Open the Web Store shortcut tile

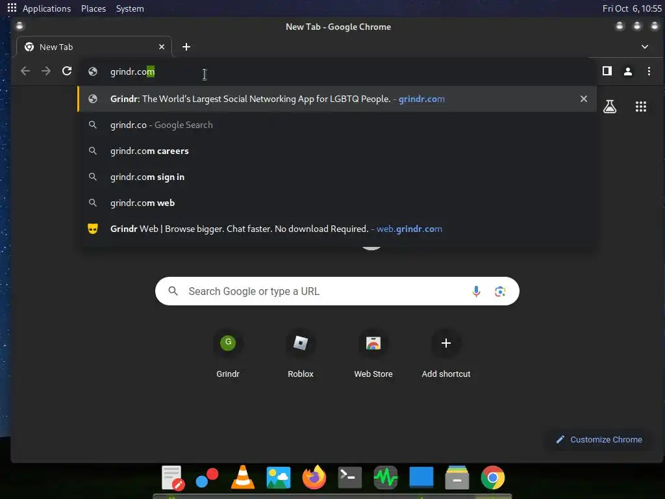(373, 355)
